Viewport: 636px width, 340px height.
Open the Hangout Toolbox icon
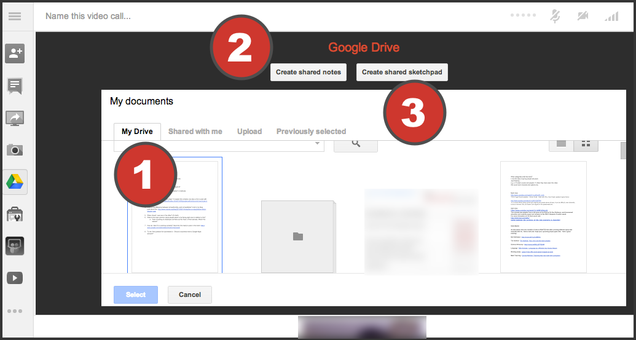pos(15,214)
